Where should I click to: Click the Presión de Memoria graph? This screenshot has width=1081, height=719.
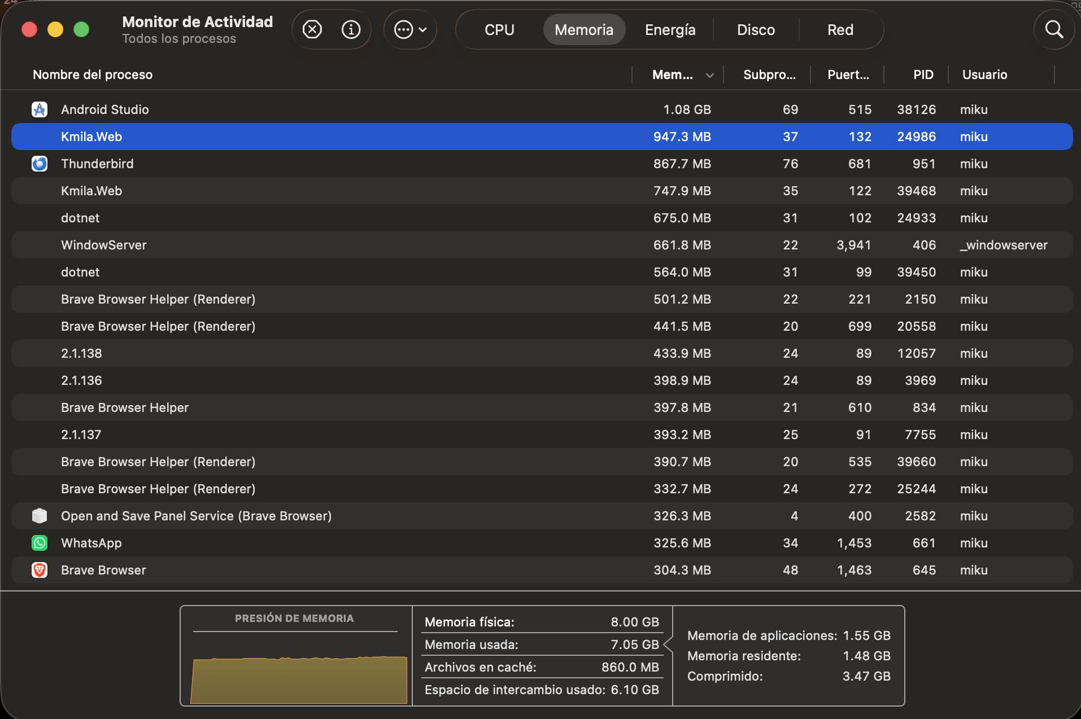299,679
